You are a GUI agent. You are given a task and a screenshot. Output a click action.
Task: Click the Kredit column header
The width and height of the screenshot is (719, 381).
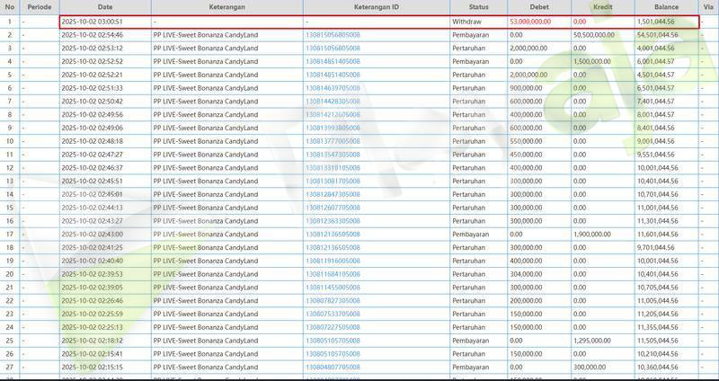601,7
